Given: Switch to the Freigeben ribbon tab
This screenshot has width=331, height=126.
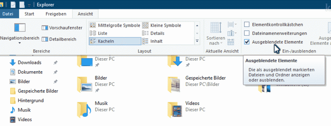Looking at the screenshot, I should 56,14.
